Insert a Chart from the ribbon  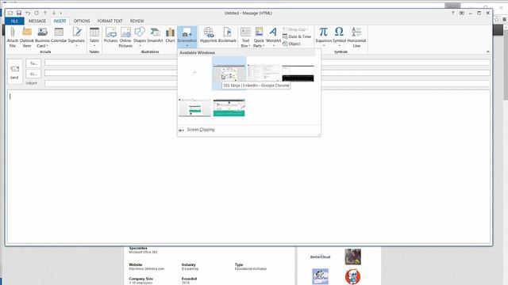170,35
